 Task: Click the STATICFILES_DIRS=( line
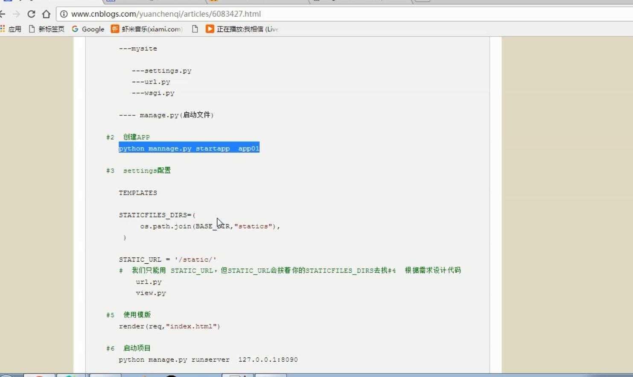(157, 215)
